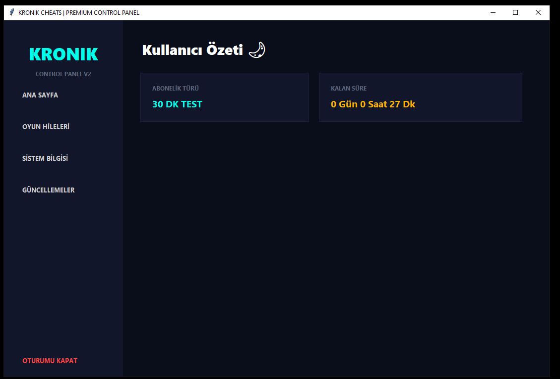Viewport: 560px width, 379px height.
Task: Open the ANA SAYFA page
Action: tap(40, 95)
